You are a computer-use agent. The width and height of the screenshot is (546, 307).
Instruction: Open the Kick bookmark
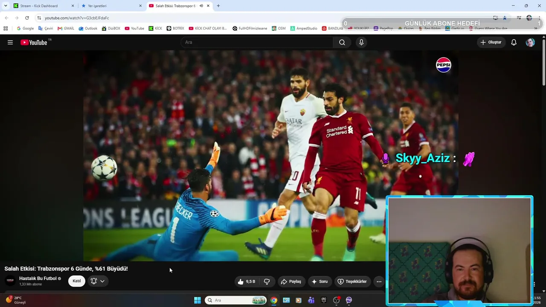coord(156,29)
